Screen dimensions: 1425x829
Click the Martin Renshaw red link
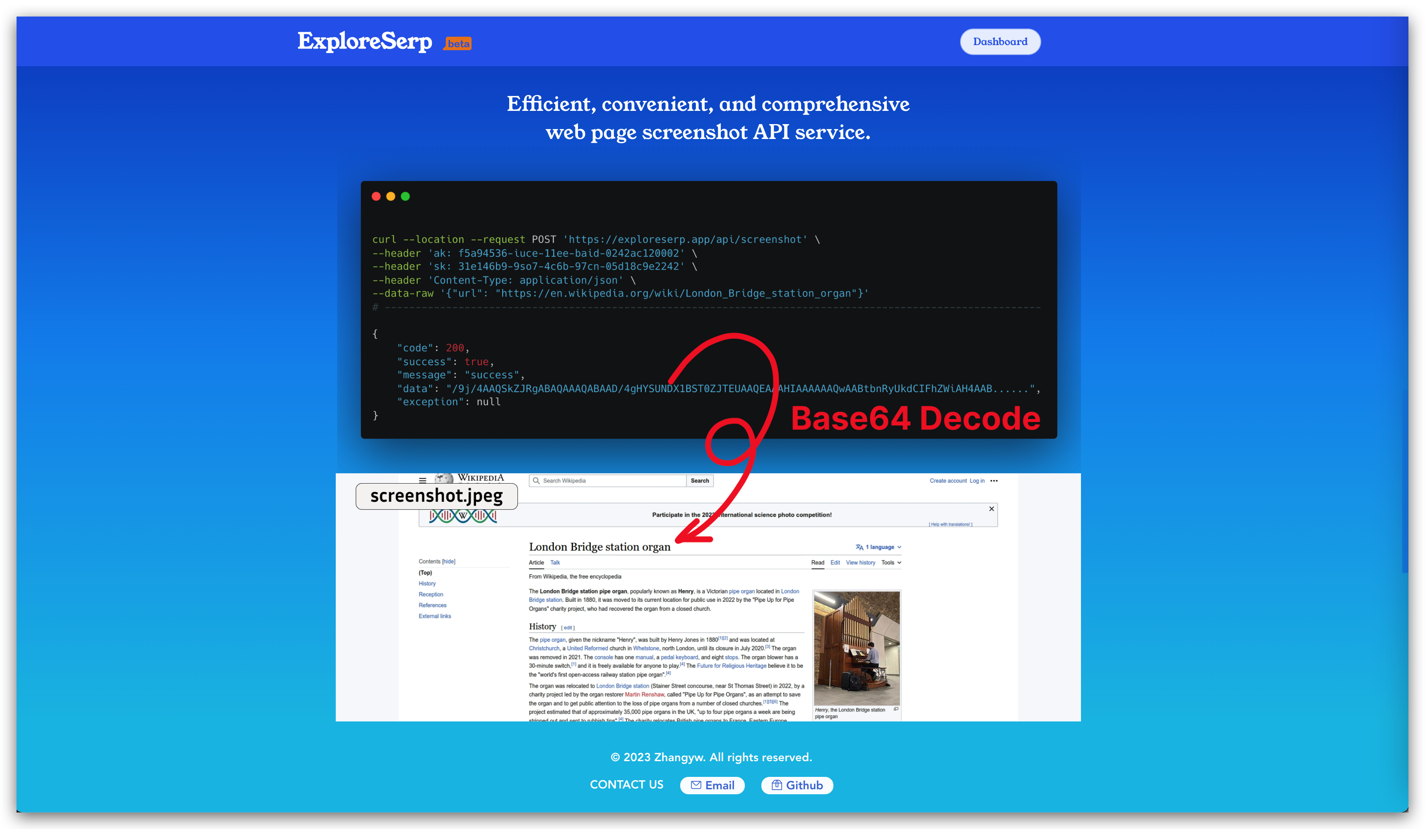click(644, 695)
